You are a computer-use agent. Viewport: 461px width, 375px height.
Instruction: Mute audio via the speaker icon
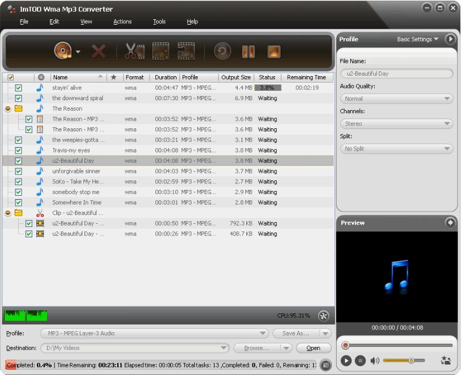point(375,360)
